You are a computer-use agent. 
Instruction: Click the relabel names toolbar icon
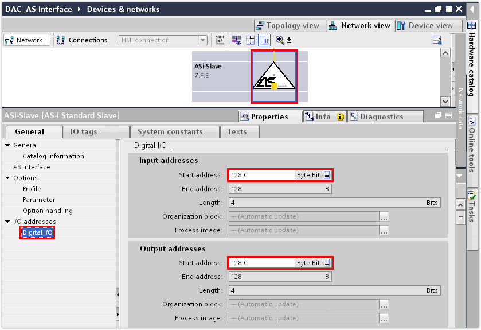[220, 40]
